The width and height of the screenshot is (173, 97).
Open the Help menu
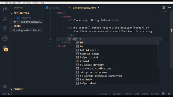(x=42, y=3)
